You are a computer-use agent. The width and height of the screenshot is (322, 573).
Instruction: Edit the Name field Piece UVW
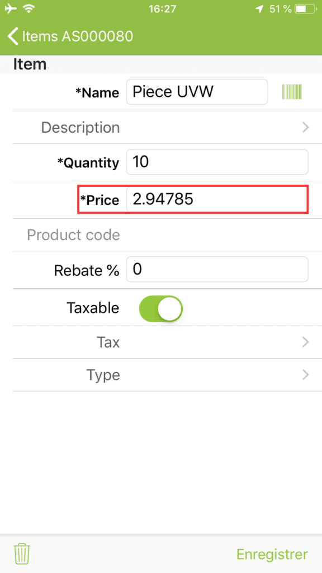[x=197, y=92]
